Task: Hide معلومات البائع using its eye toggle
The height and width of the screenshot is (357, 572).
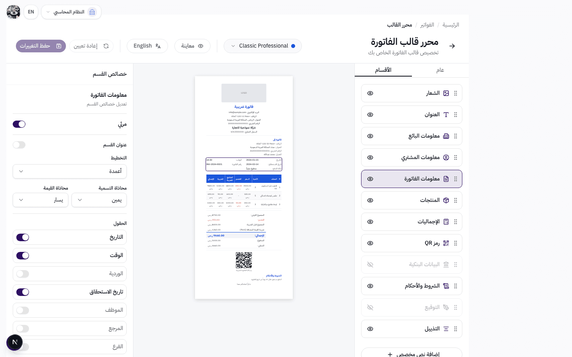Action: point(370,136)
